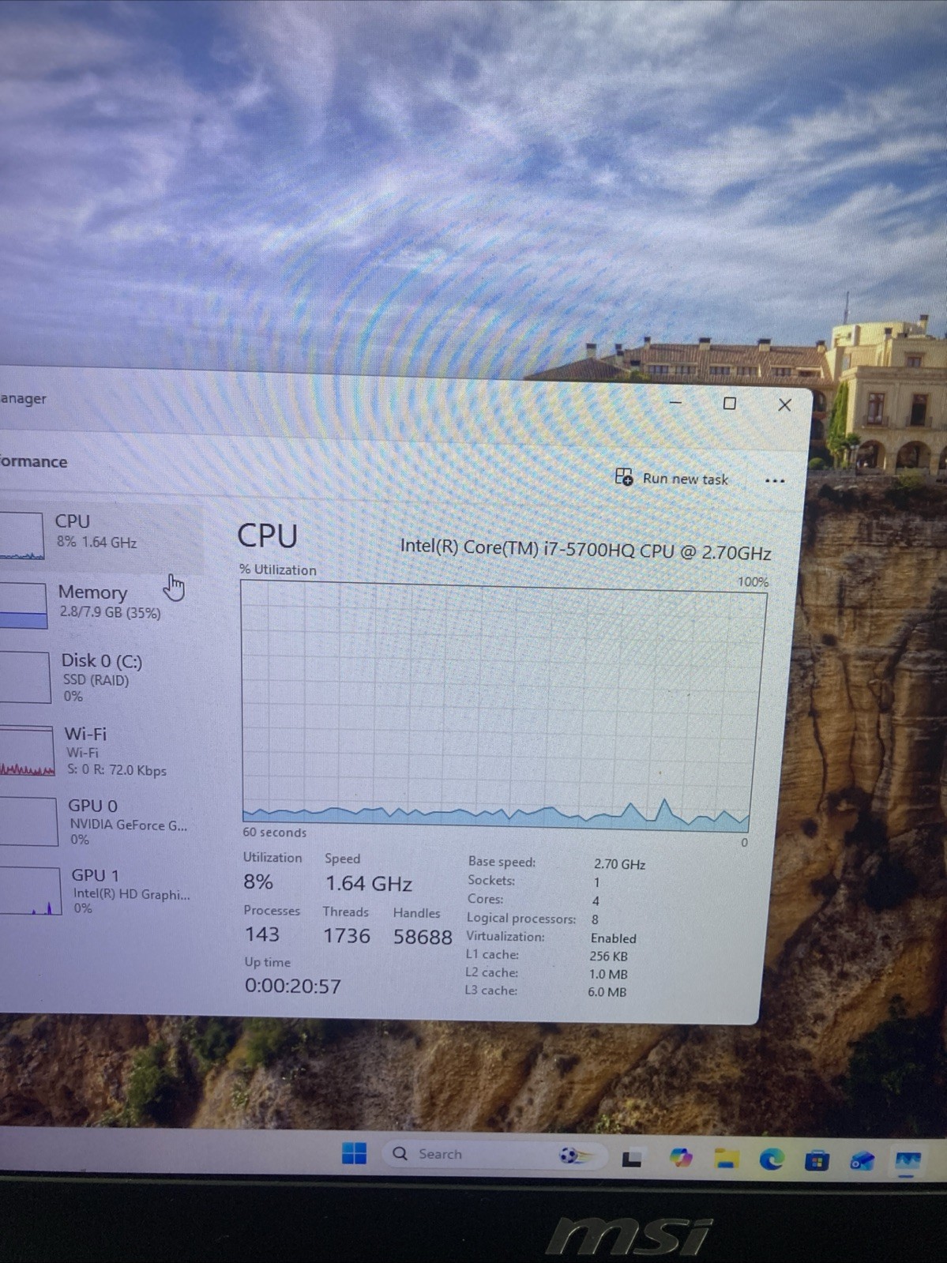Click the base speed 2.70 GHz value
This screenshot has width=947, height=1263.
619,864
